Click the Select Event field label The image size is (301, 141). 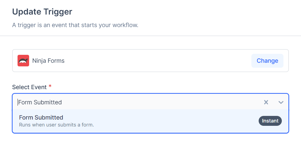(29, 87)
